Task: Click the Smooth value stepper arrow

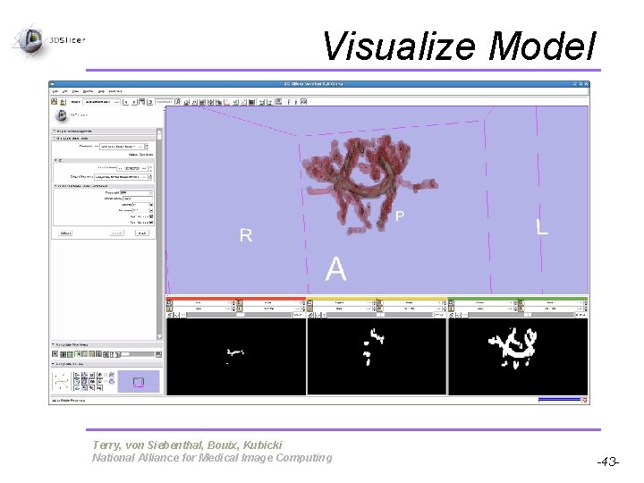Action: 151,204
